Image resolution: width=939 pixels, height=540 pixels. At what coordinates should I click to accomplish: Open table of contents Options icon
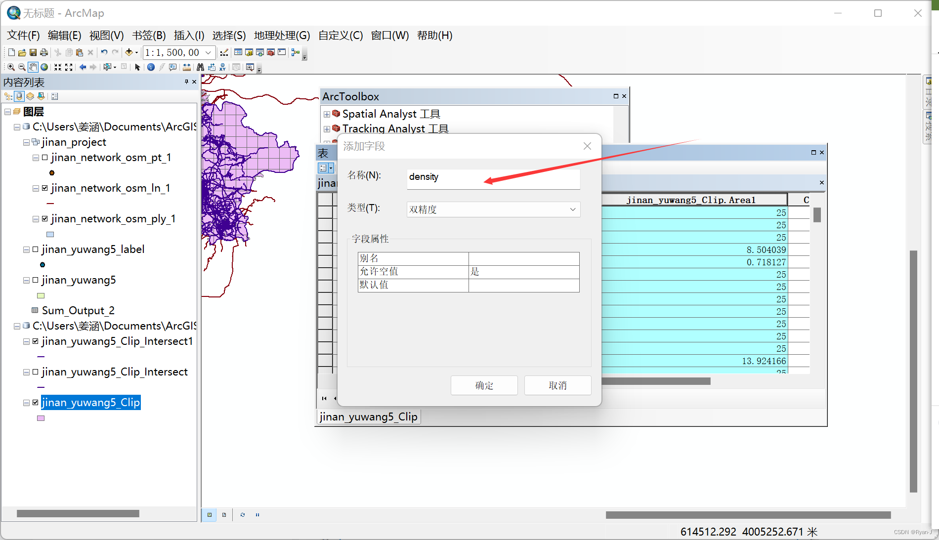pyautogui.click(x=55, y=96)
